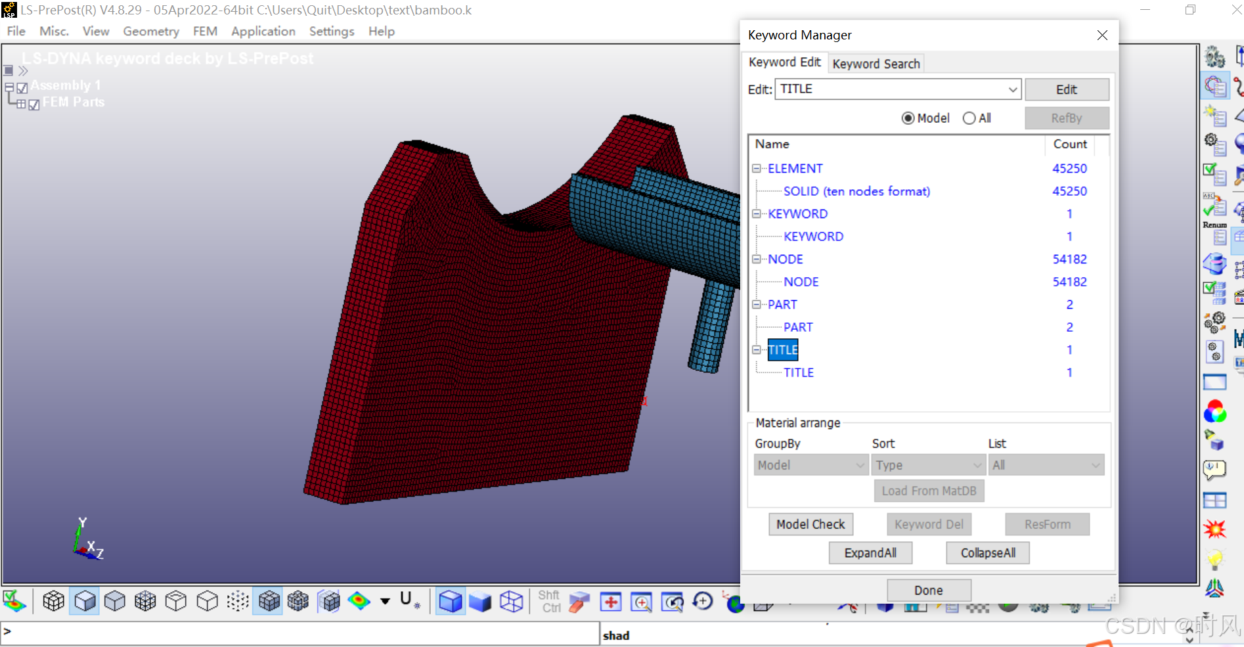Uncheck the FEM Parts checkbox
1244x647 pixels.
[x=34, y=104]
